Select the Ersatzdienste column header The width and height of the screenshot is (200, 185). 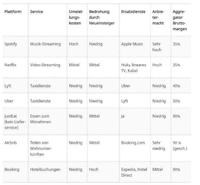pos(133,12)
